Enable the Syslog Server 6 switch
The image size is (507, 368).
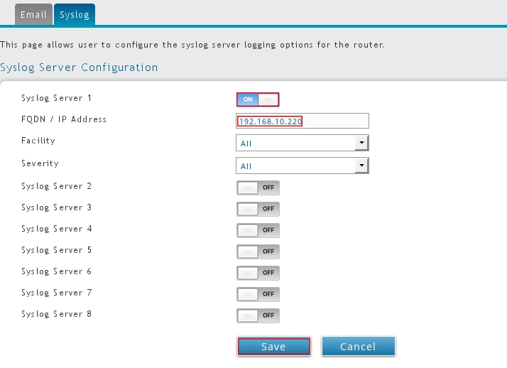[258, 273]
